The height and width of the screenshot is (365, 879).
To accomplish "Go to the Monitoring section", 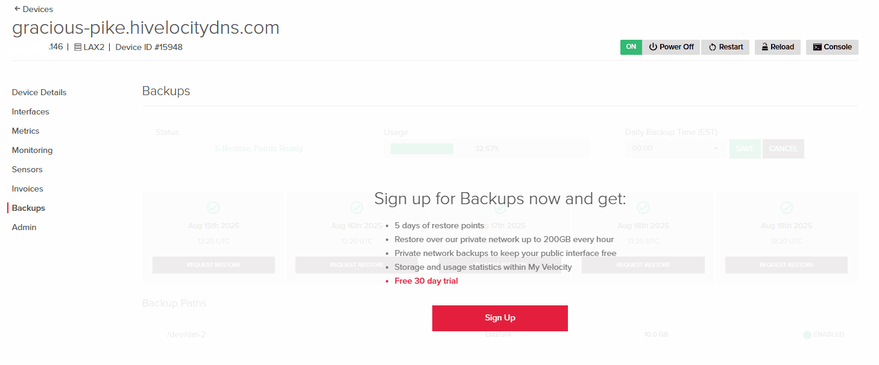I will click(x=33, y=150).
